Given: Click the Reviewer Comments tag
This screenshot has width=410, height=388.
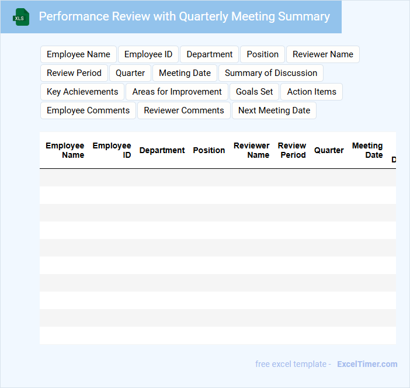Looking at the screenshot, I should [x=184, y=110].
